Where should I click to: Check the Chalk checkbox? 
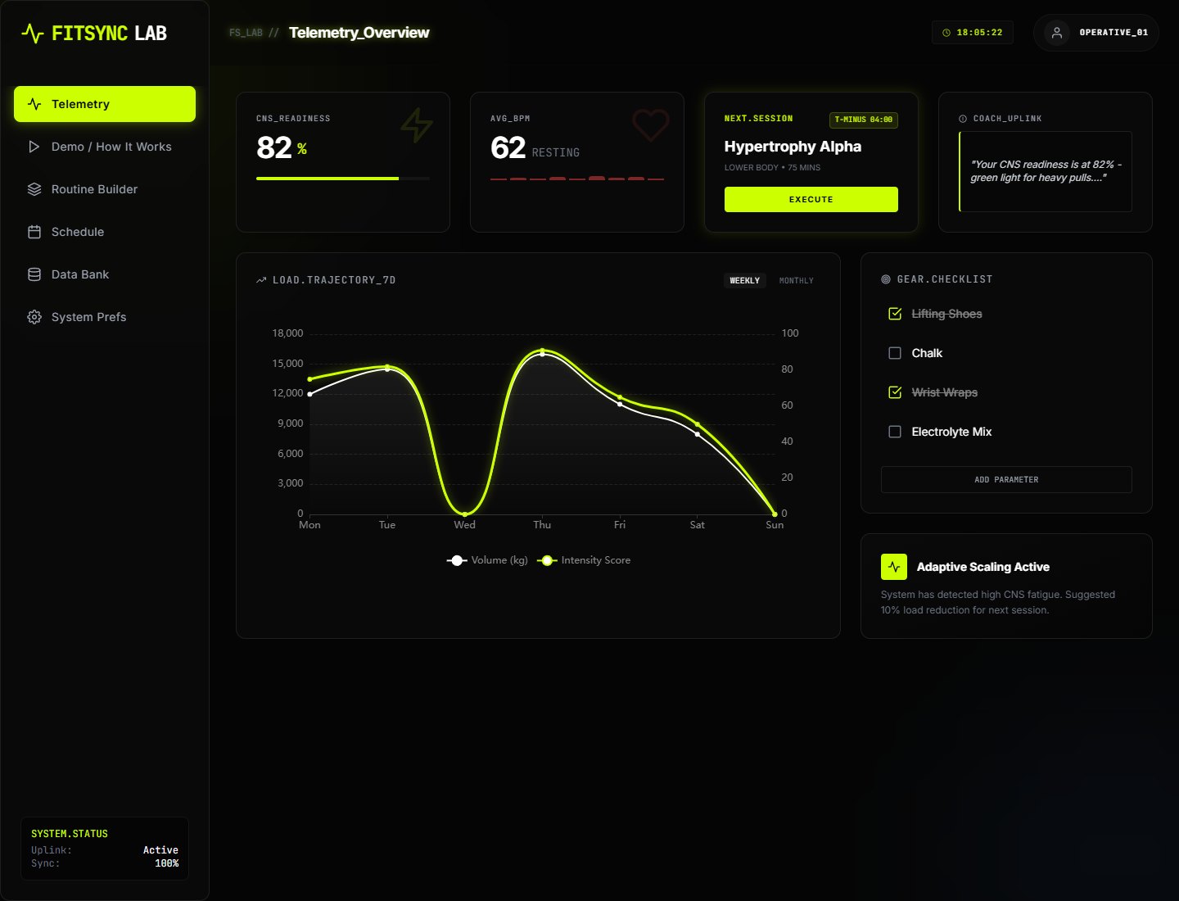895,353
